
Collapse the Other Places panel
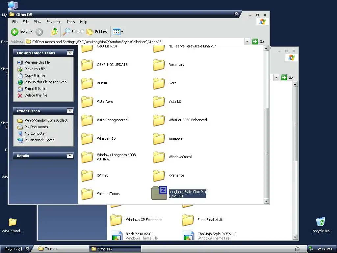[70, 111]
